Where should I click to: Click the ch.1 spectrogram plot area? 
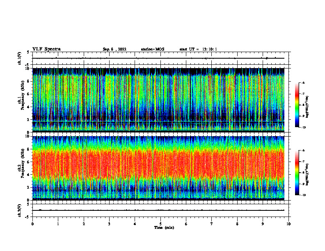point(158,100)
